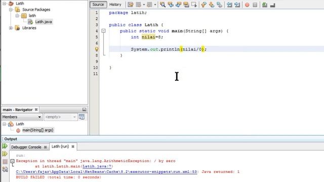Collapse the Latih project node
This screenshot has width=324, height=182.
coord(5,4)
